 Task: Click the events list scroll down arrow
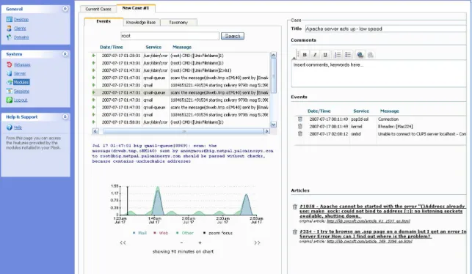[273, 125]
